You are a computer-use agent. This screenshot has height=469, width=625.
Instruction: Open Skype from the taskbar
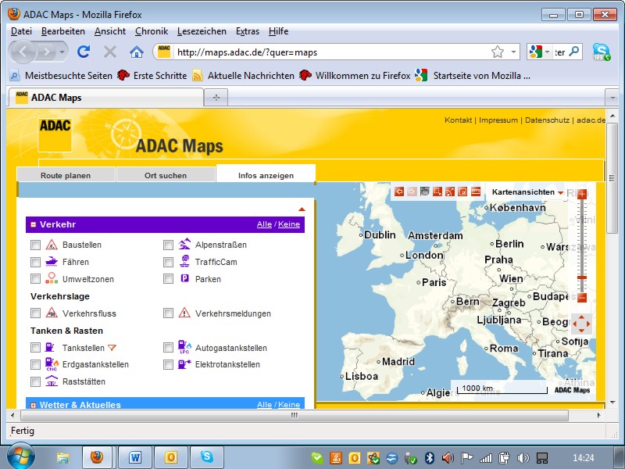(x=207, y=457)
